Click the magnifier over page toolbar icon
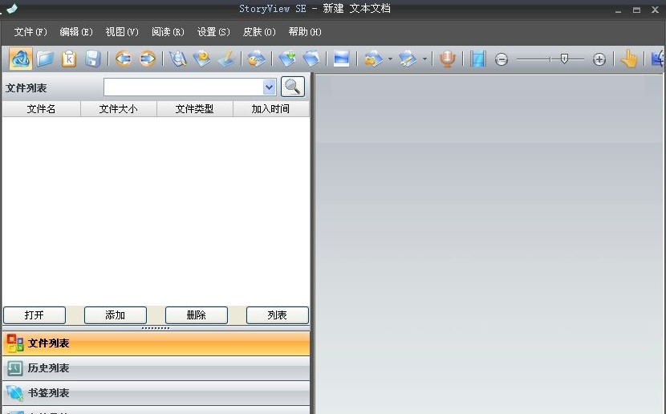 178,59
